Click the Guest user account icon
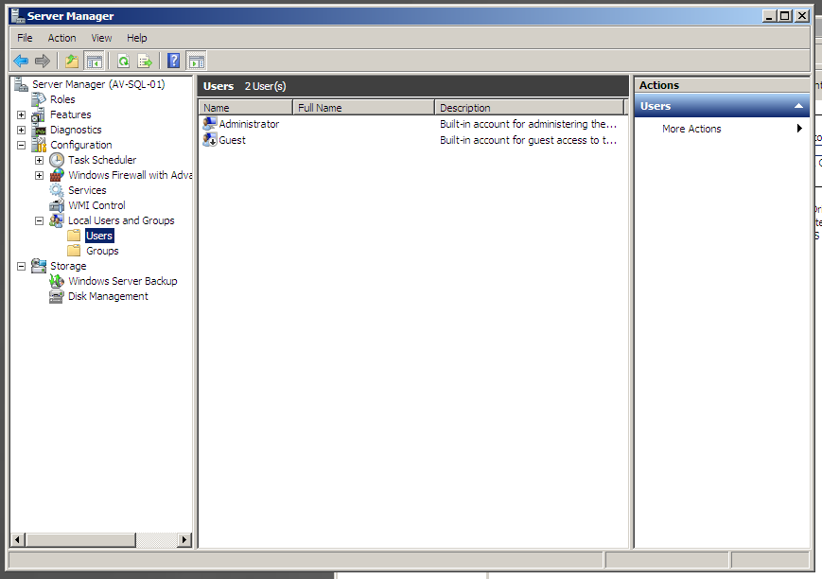Image resolution: width=822 pixels, height=579 pixels. tap(210, 140)
